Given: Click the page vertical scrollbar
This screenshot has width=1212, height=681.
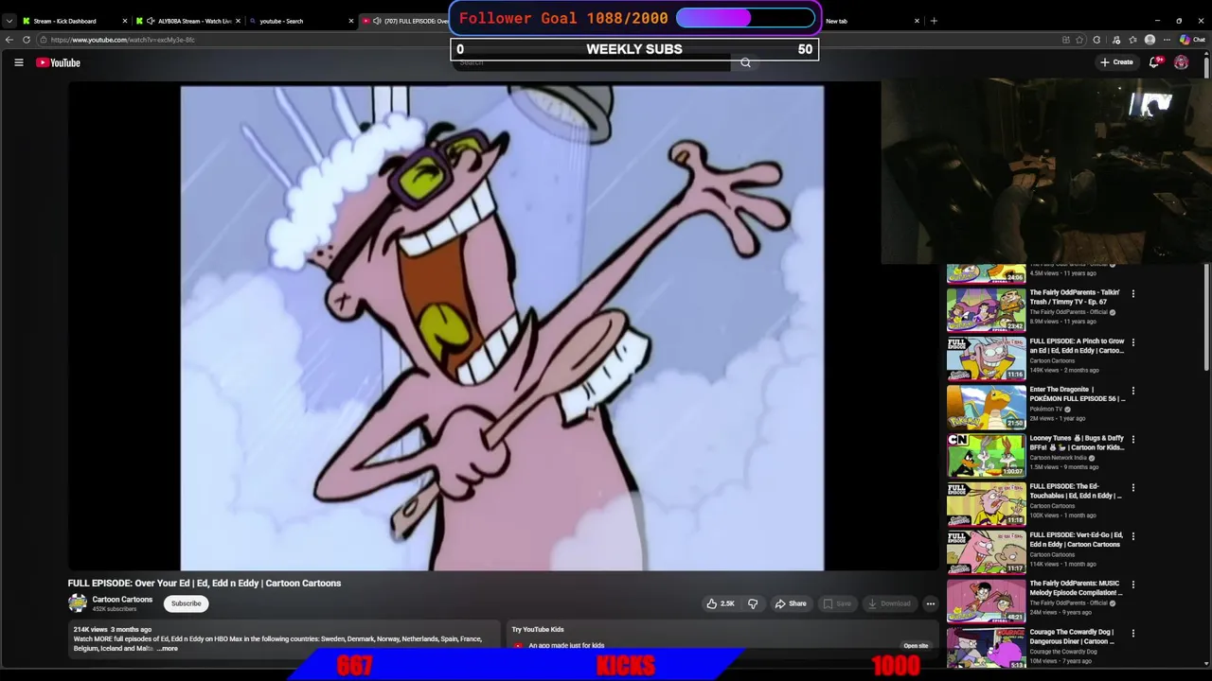Looking at the screenshot, I should pyautogui.click(x=1206, y=213).
